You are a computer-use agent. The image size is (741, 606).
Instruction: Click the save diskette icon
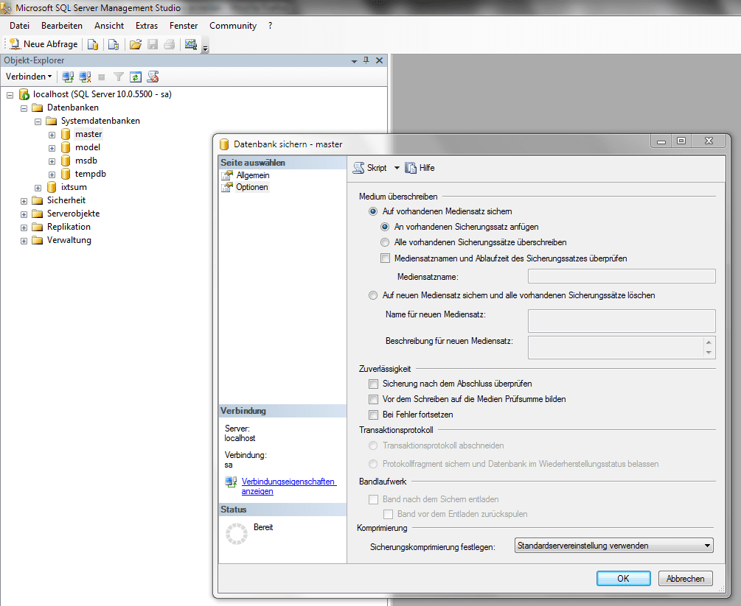153,44
